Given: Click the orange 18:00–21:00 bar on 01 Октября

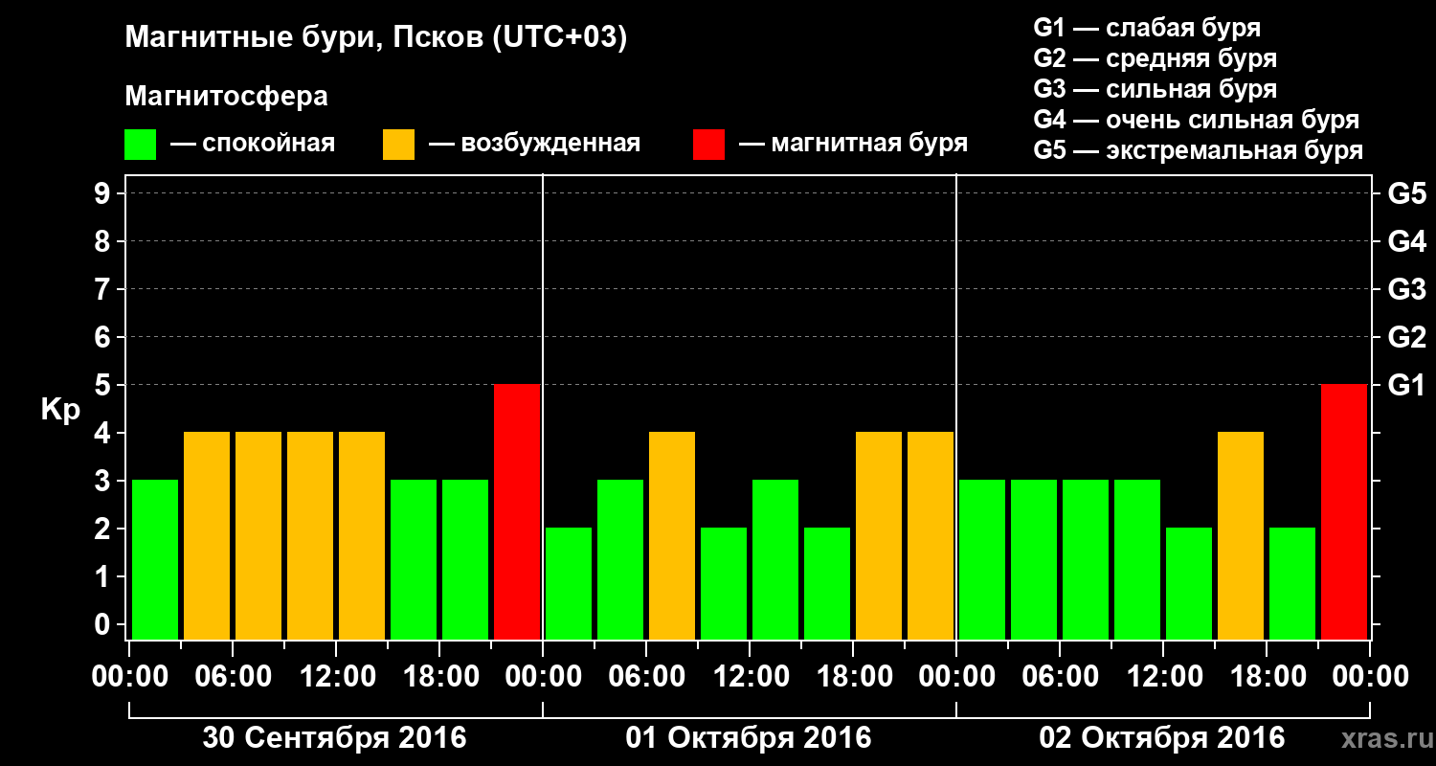Looking at the screenshot, I should point(879,535).
